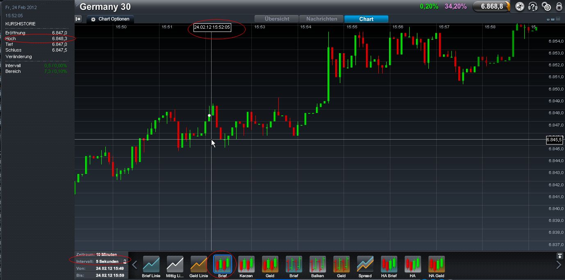Open the gears settings icon
Viewport: 565px width, 280px height.
[546, 7]
